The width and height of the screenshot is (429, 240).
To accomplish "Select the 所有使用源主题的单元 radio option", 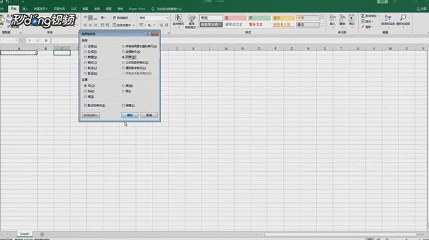I will point(139,46).
